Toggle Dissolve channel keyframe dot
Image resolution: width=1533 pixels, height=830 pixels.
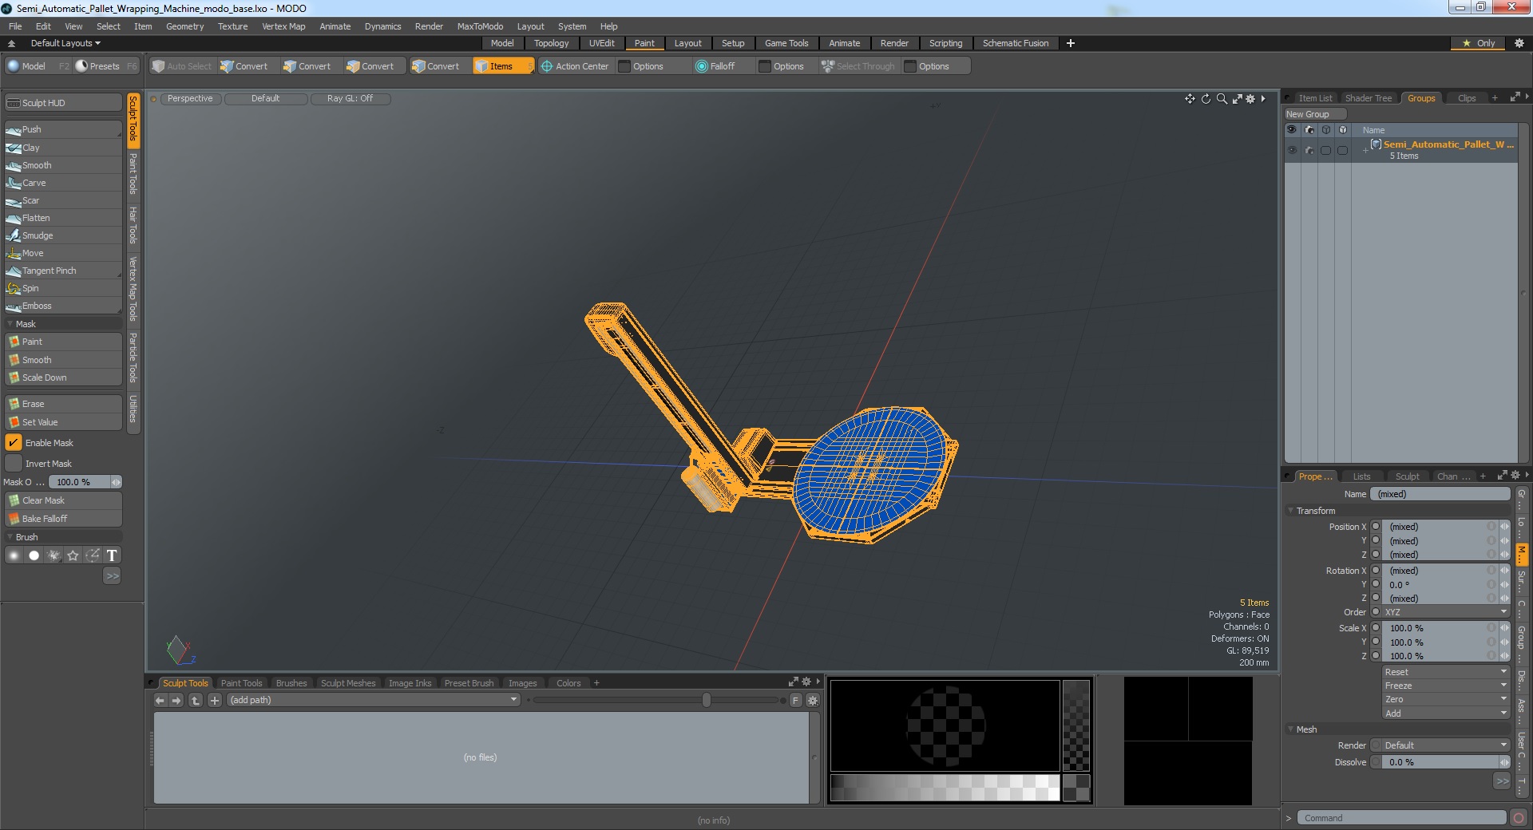tap(1376, 762)
